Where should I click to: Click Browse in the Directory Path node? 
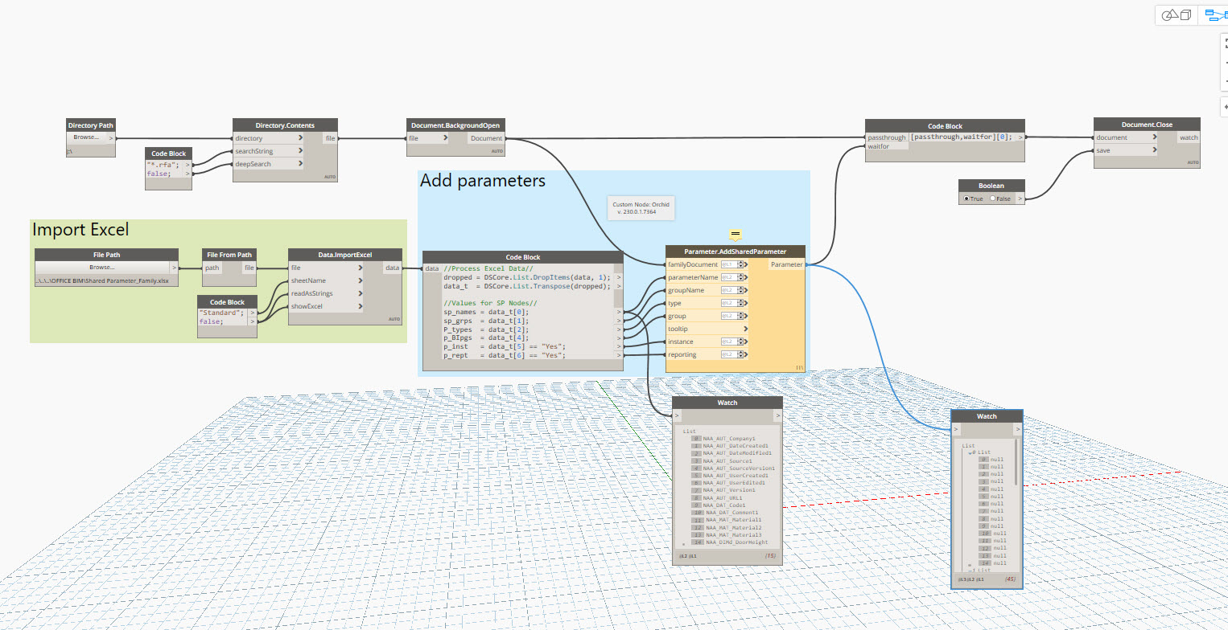coord(87,137)
